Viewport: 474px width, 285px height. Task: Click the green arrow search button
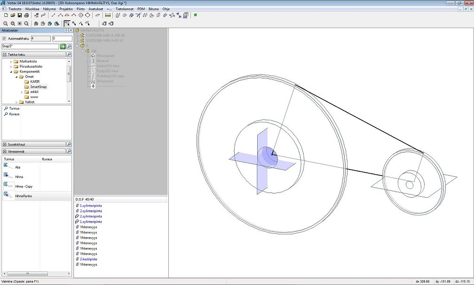click(63, 46)
